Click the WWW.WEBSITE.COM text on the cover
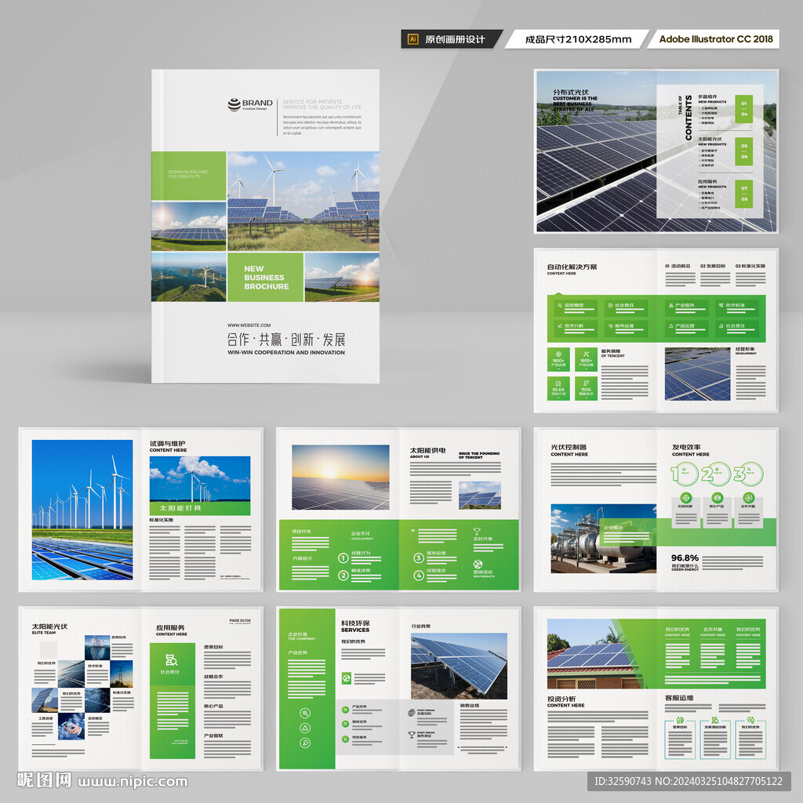 (x=249, y=325)
